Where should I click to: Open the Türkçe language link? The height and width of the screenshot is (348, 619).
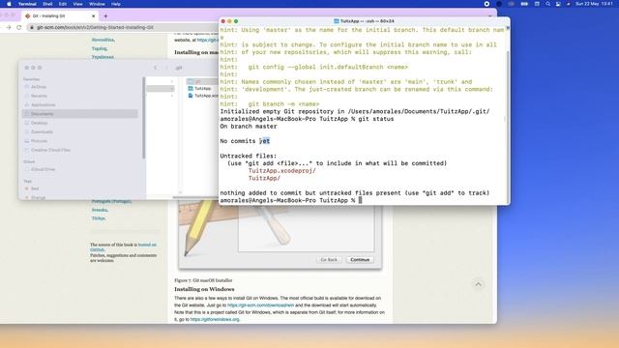point(99,218)
